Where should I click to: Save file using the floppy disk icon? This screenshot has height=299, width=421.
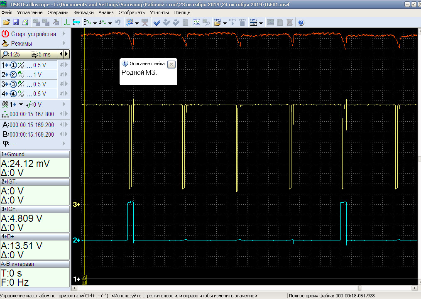coord(15,22)
